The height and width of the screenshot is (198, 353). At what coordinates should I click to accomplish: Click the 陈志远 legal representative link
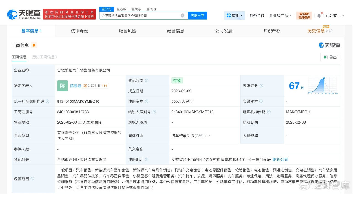tap(76, 86)
